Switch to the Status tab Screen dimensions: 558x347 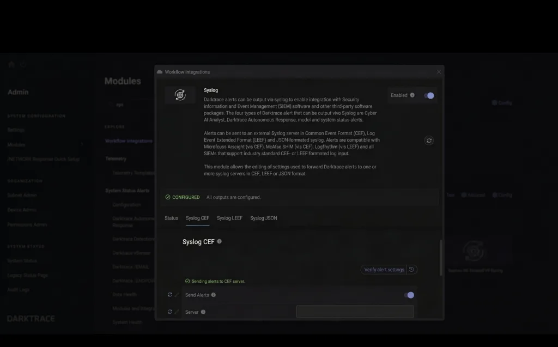click(x=171, y=218)
